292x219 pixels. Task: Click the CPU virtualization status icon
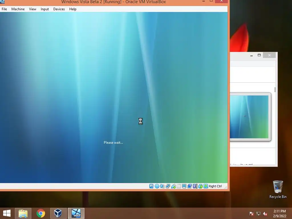pos(195,186)
